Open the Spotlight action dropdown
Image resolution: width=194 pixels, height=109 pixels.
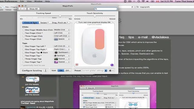tap(62, 56)
